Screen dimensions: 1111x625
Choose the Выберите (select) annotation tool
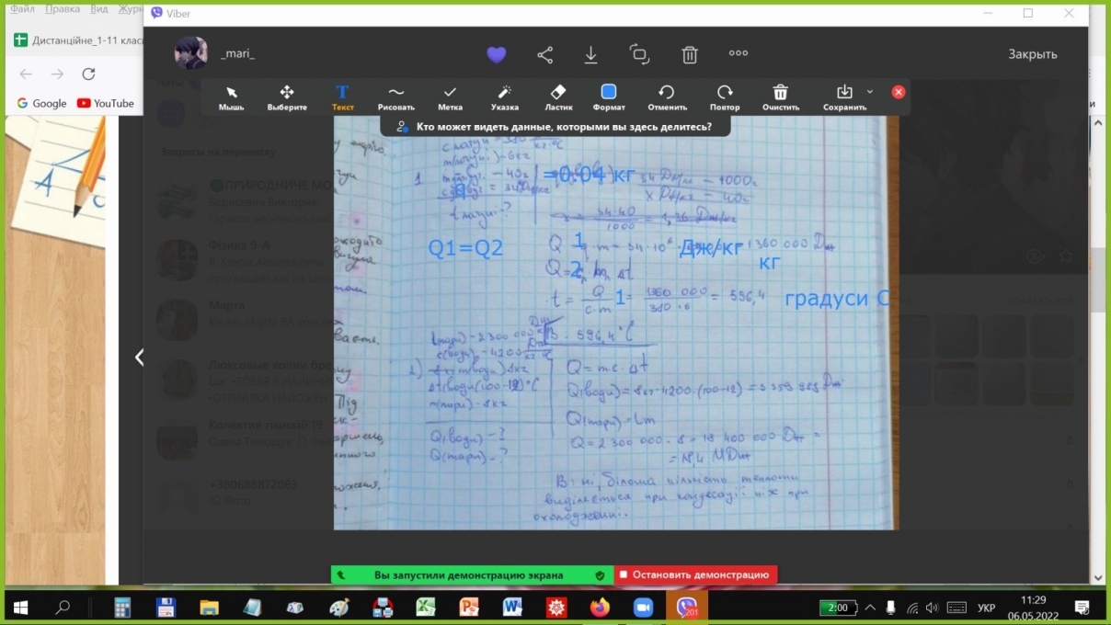tap(287, 97)
